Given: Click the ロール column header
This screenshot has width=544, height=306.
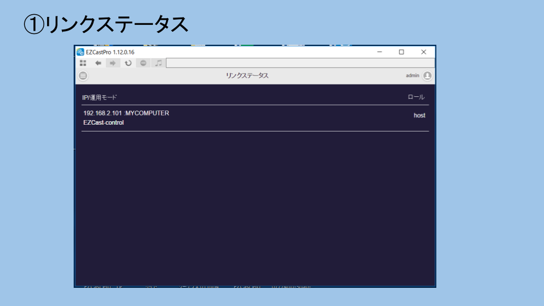Looking at the screenshot, I should [416, 97].
